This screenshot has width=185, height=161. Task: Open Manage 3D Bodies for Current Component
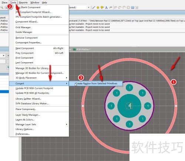[39, 73]
